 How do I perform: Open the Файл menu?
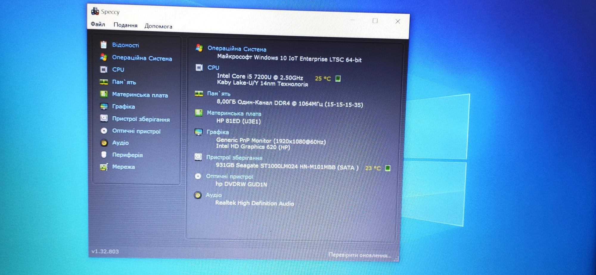point(98,24)
